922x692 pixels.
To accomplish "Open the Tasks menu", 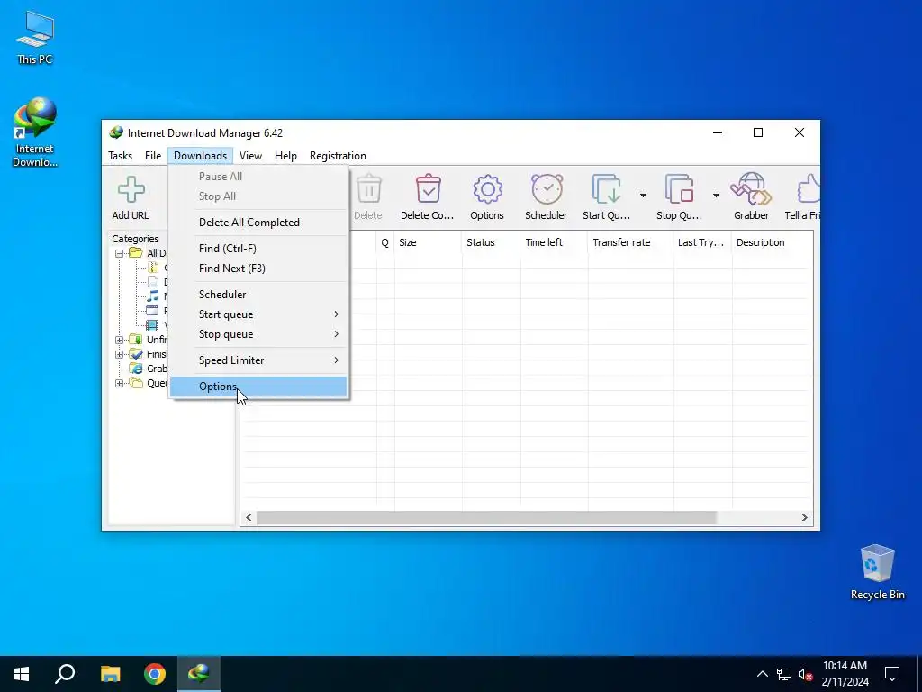I will [x=120, y=156].
